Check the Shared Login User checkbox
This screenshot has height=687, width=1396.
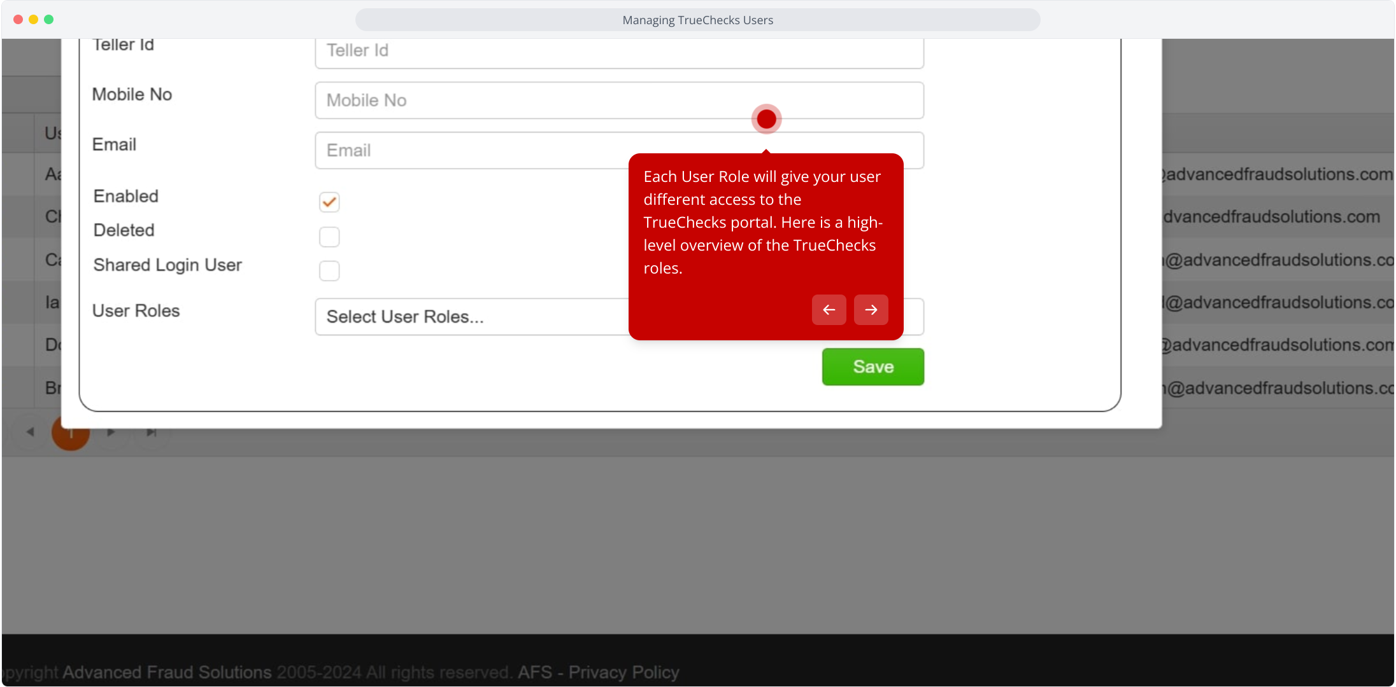point(329,271)
